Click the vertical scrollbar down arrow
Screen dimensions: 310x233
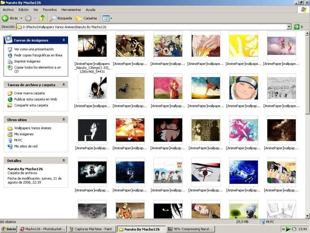tap(307, 216)
